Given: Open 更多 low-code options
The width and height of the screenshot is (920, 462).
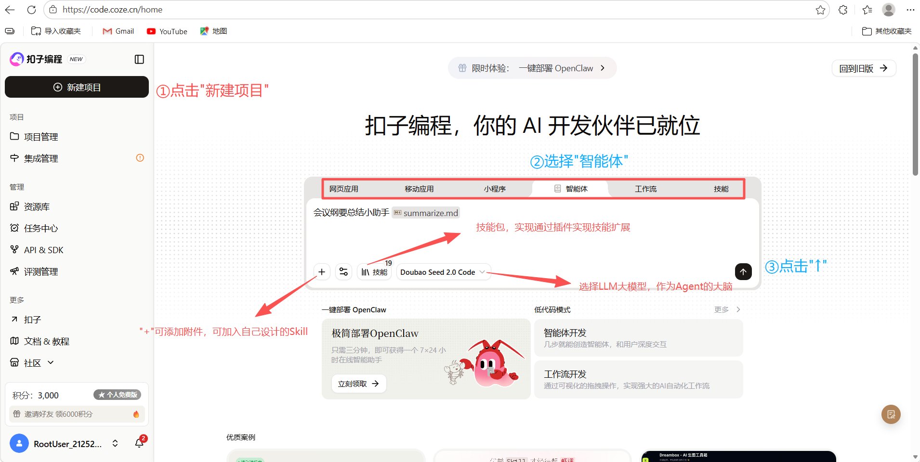Looking at the screenshot, I should [x=727, y=309].
